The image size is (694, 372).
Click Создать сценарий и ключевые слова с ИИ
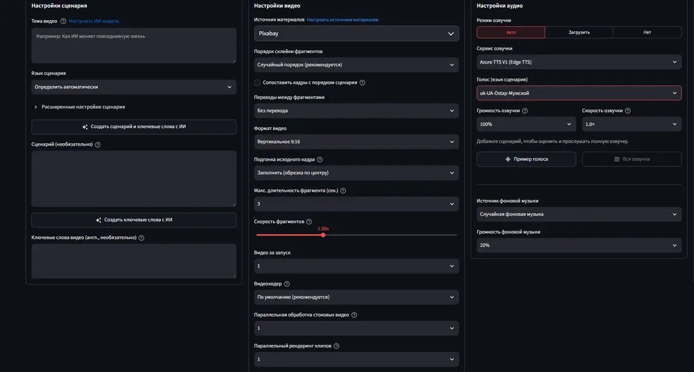coord(134,127)
